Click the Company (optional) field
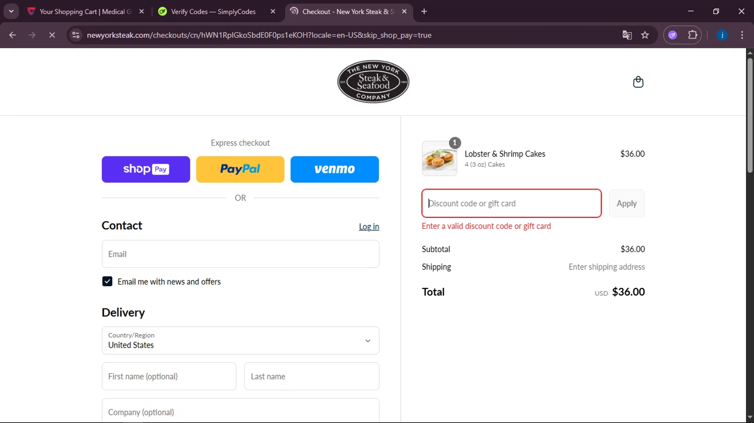Image resolution: width=754 pixels, height=423 pixels. pyautogui.click(x=240, y=411)
